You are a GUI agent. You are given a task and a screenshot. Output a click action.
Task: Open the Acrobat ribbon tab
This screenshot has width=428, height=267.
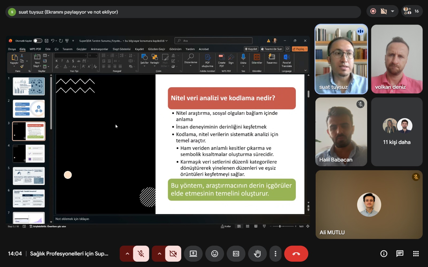(204, 49)
